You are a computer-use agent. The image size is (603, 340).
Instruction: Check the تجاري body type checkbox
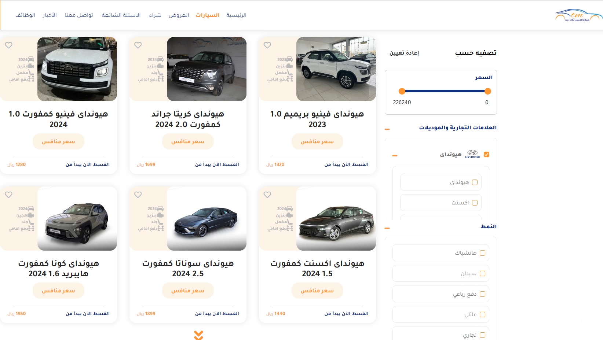tap(482, 335)
